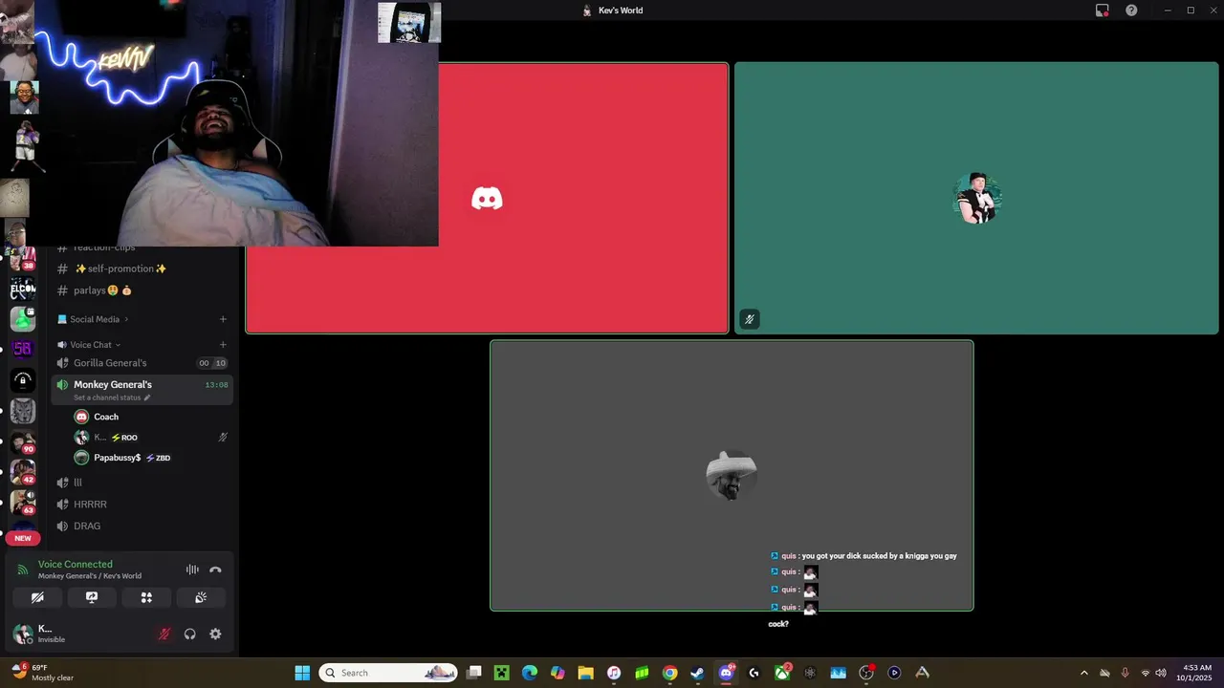Add channel to Social Media category
This screenshot has height=688, width=1224.
(x=223, y=319)
